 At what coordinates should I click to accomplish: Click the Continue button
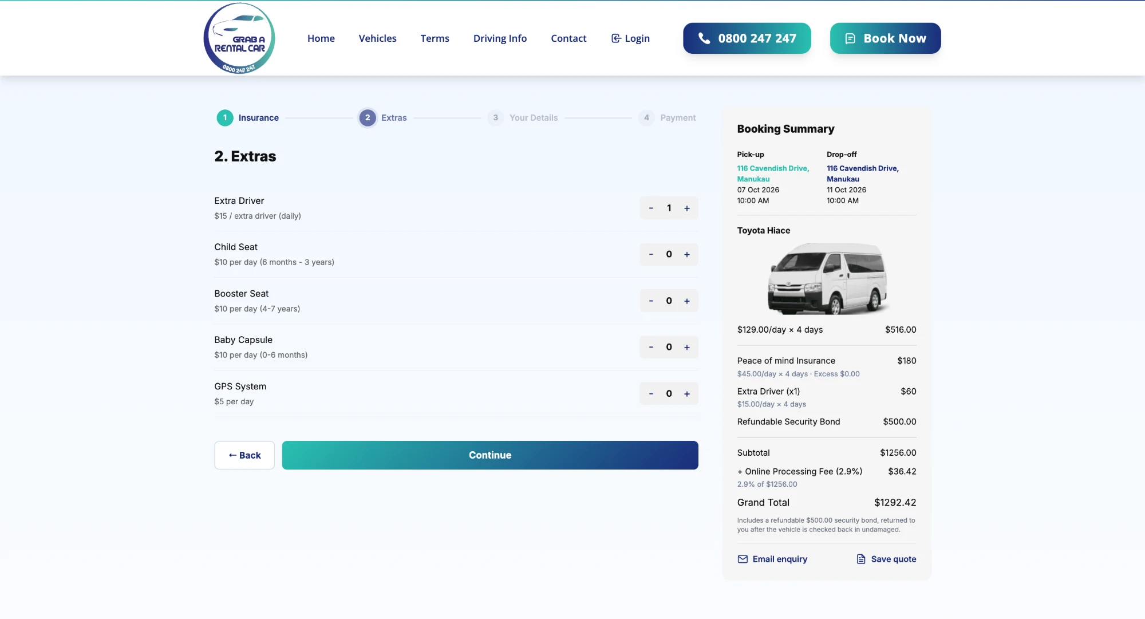pos(490,455)
